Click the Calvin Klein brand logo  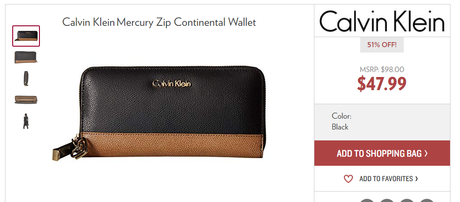click(x=382, y=21)
